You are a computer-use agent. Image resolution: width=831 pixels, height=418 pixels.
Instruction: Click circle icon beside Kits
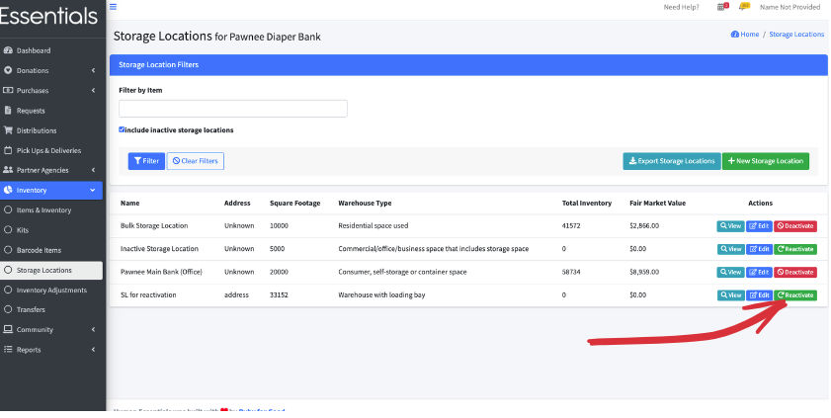coord(8,230)
